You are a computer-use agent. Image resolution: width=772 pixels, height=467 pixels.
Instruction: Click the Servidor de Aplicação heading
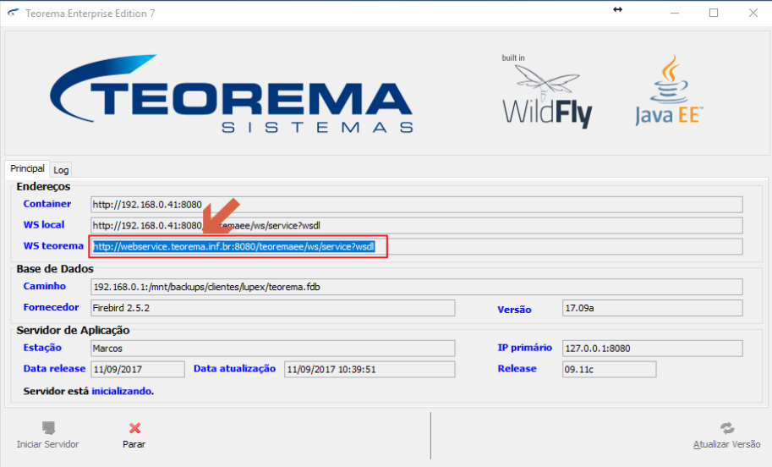point(73,331)
